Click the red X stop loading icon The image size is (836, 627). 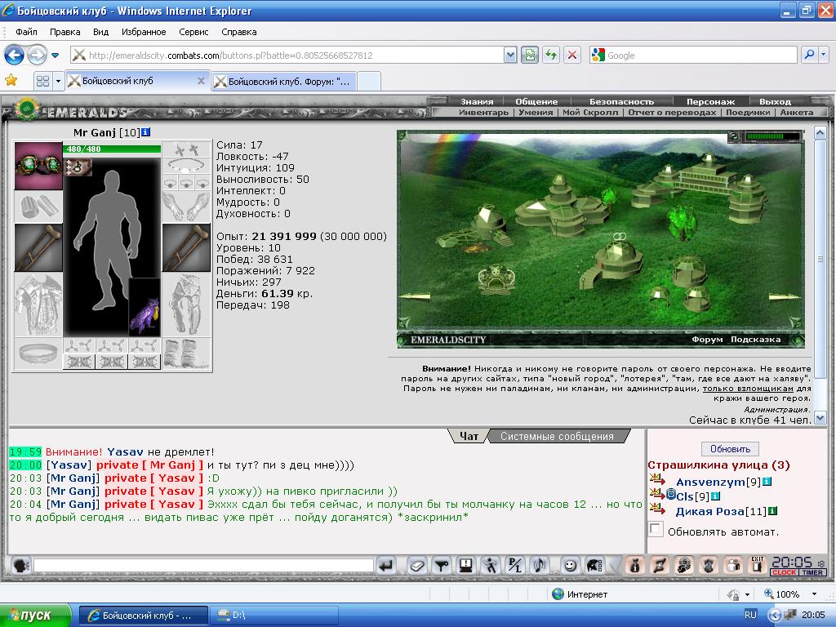click(572, 55)
